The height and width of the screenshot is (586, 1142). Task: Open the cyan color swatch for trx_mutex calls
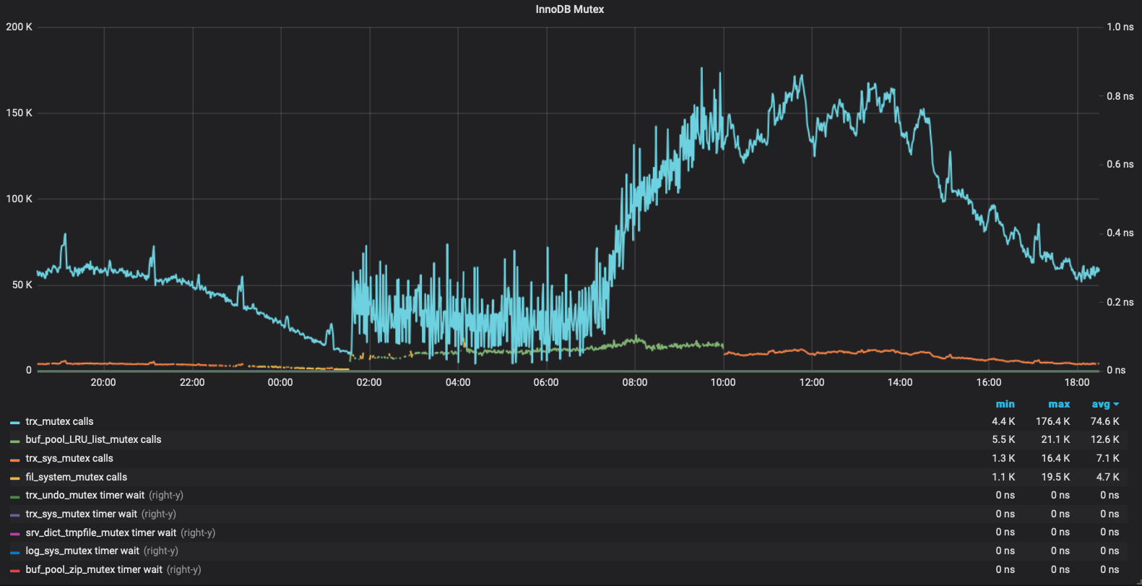pos(15,422)
